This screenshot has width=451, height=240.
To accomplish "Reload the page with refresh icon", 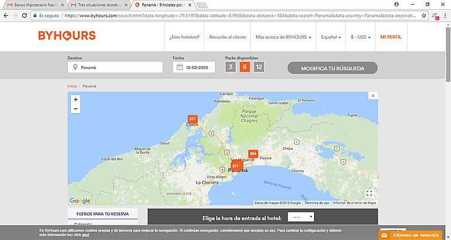I will point(25,16).
